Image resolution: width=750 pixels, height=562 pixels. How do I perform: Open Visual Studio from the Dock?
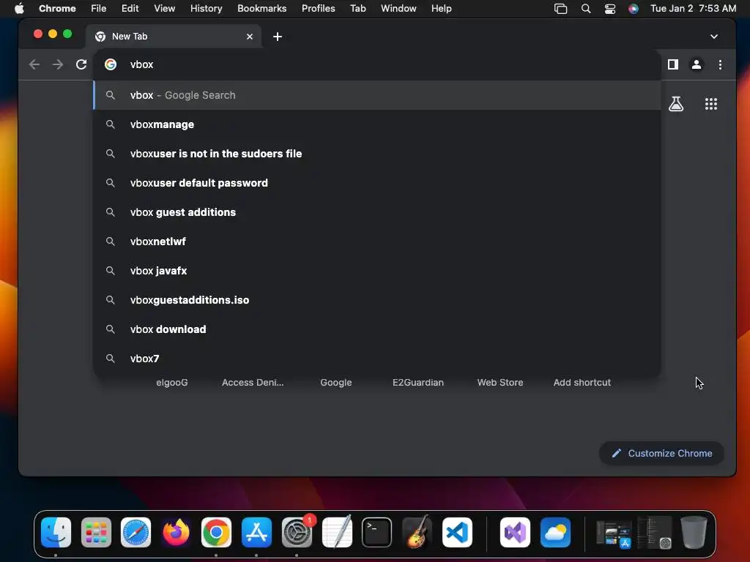point(515,533)
